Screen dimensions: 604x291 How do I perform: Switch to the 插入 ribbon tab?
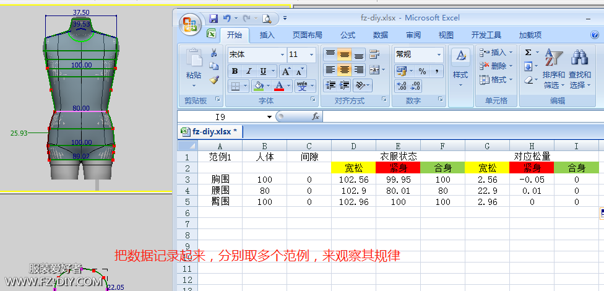pos(267,35)
